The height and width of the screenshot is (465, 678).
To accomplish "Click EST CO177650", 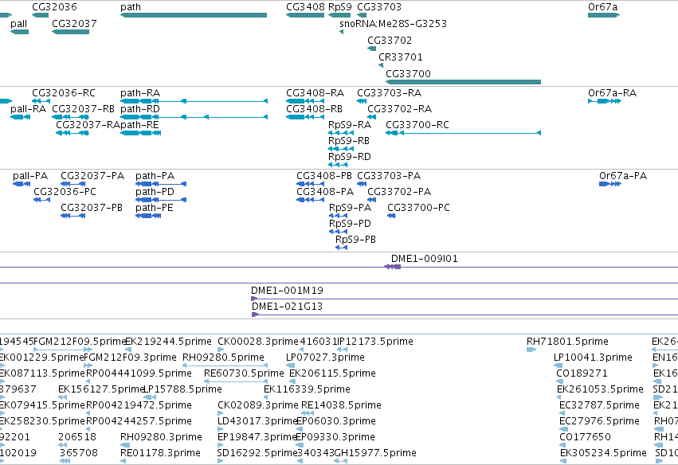I will point(585,437).
